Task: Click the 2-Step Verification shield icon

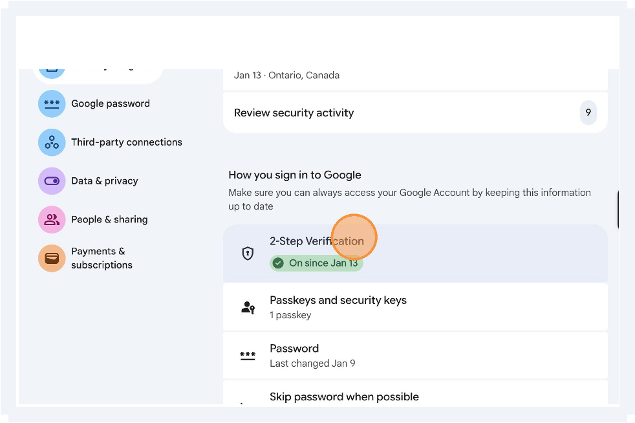Action: (x=248, y=252)
